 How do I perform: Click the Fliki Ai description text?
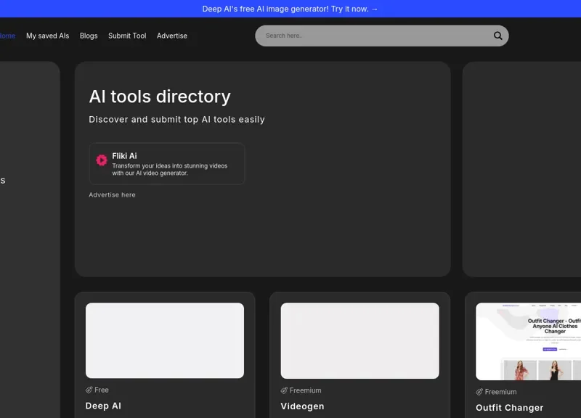(170, 169)
